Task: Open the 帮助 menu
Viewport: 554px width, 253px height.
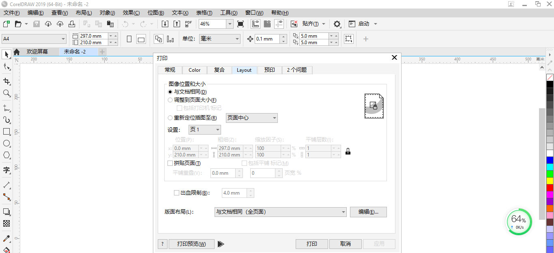Action: point(279,13)
